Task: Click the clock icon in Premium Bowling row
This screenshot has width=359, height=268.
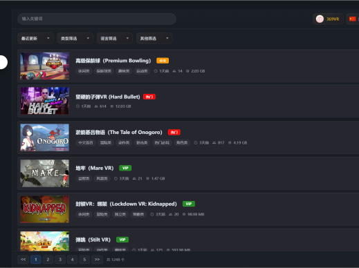Action: tap(156, 71)
